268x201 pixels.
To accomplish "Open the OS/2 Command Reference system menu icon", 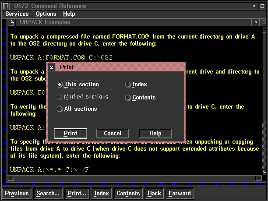I will tap(5, 6).
